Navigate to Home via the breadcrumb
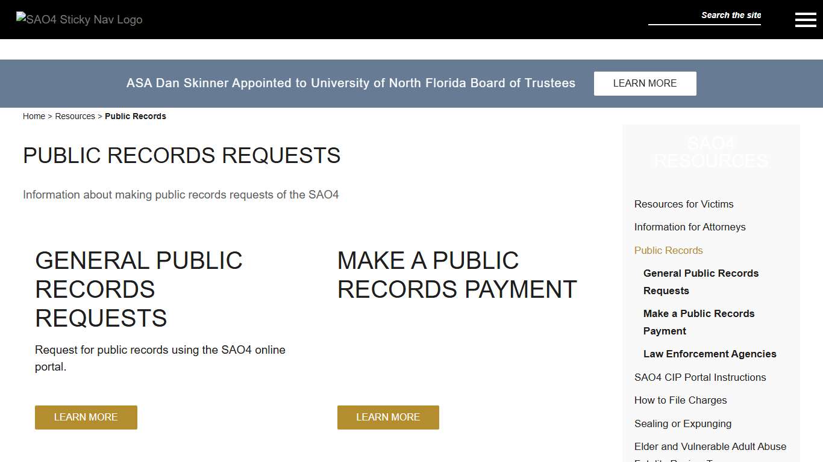 coord(34,116)
